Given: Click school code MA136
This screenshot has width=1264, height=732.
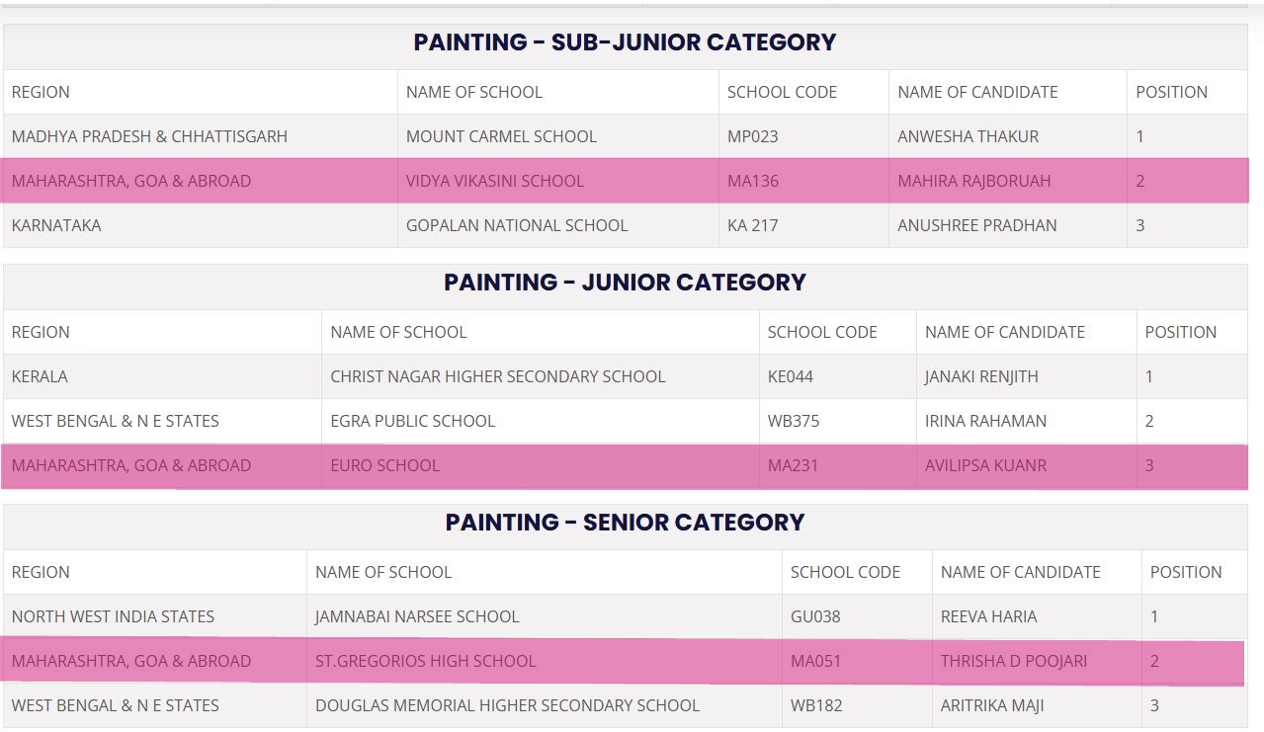Looking at the screenshot, I should point(753,181).
